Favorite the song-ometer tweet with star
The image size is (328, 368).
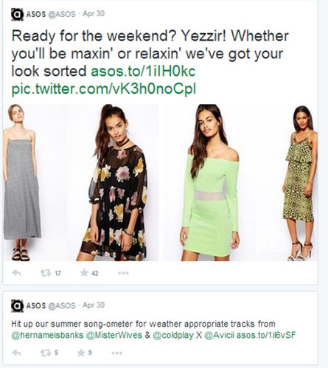(x=81, y=353)
